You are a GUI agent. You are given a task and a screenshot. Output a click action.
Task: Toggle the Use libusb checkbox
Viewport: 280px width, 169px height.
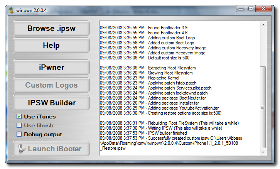coord(19,125)
